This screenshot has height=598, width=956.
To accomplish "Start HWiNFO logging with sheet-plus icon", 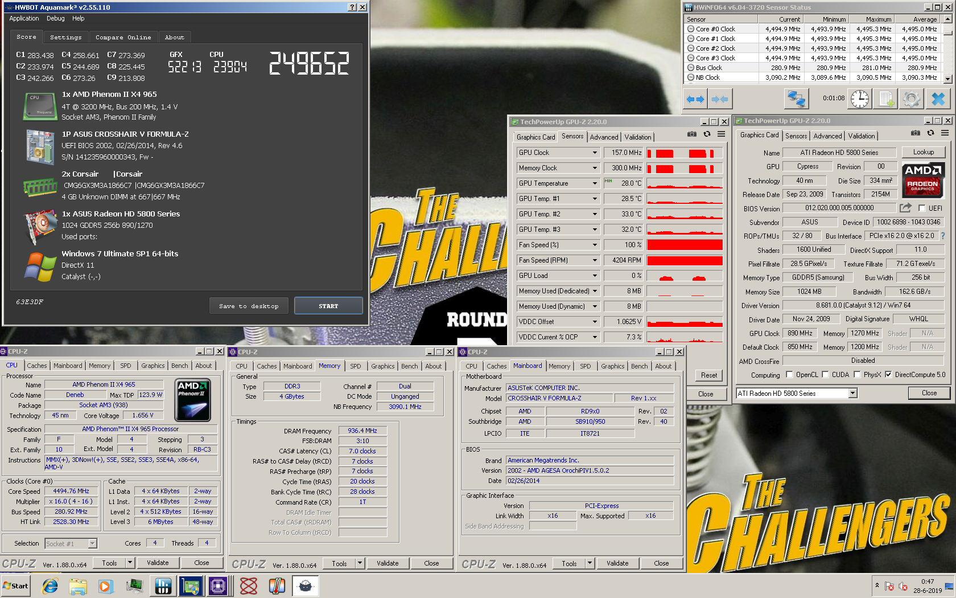I will (886, 99).
